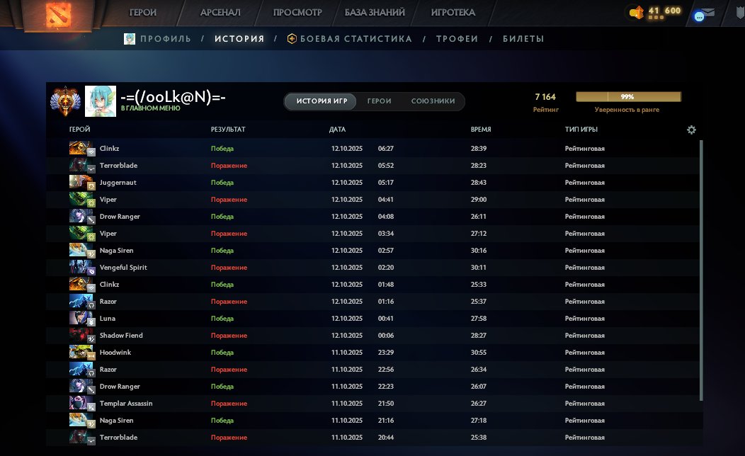Click the blue chat bubble icon
This screenshot has height=456, width=745.
point(700,16)
